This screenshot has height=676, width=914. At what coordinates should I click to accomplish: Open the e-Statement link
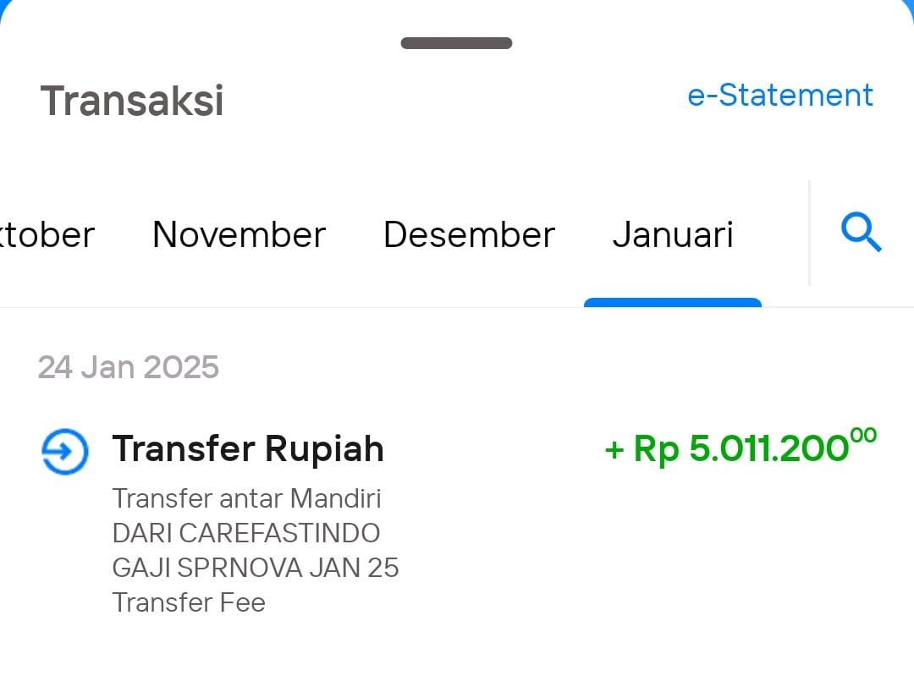[x=780, y=95]
